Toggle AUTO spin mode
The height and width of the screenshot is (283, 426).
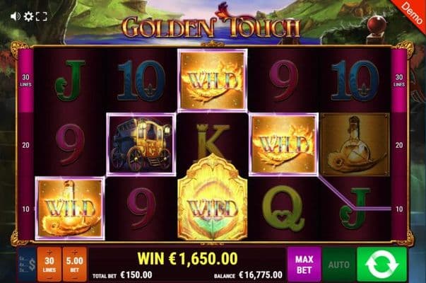(339, 264)
